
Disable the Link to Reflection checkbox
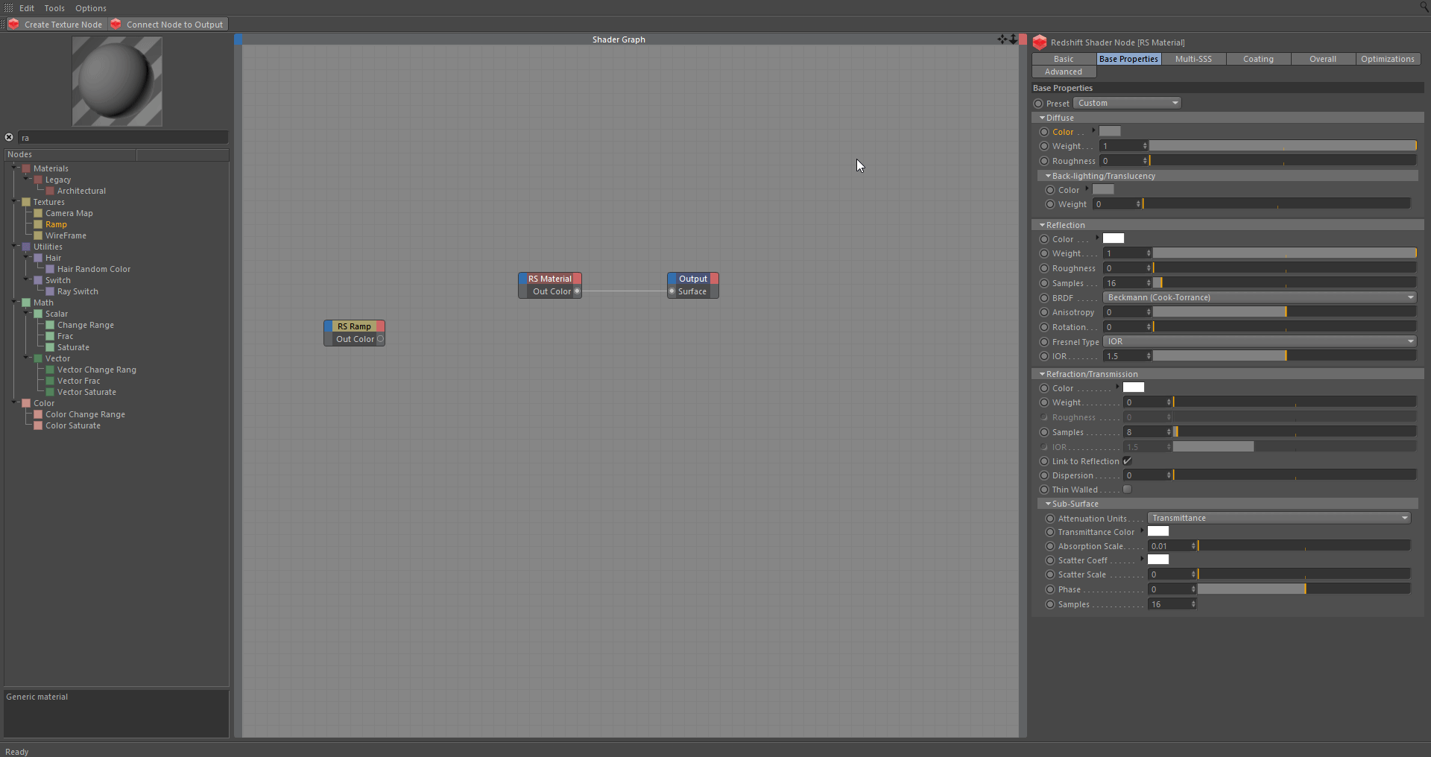[1127, 461]
